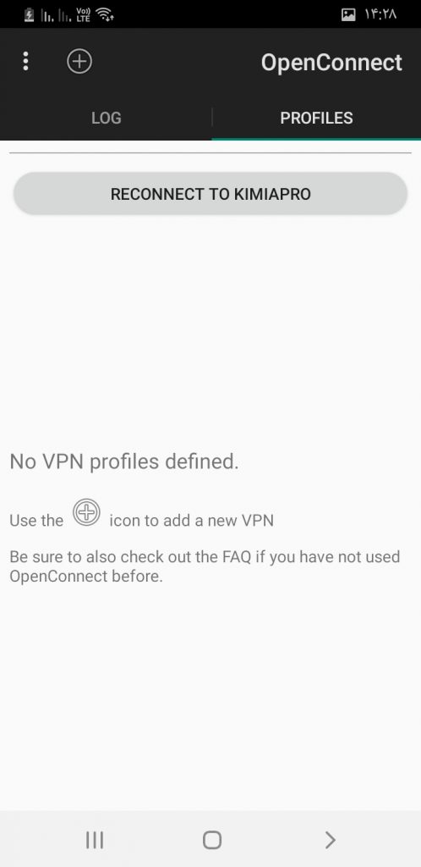Tap the plus icon to add VPN profile

[79, 61]
